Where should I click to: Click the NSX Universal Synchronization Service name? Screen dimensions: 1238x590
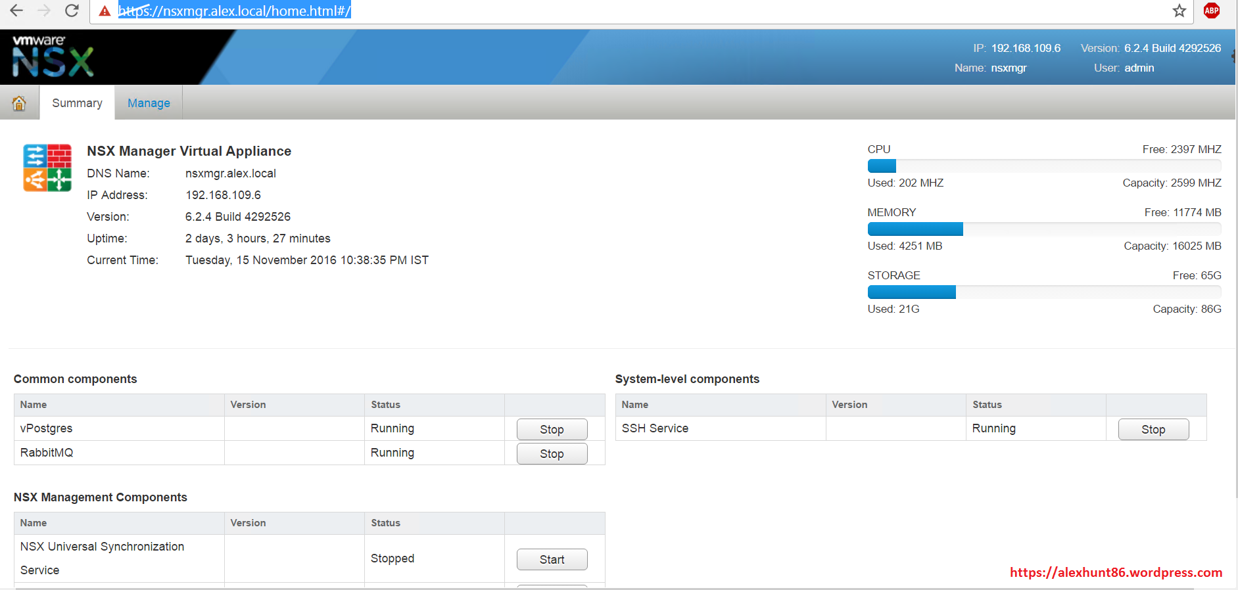point(102,558)
